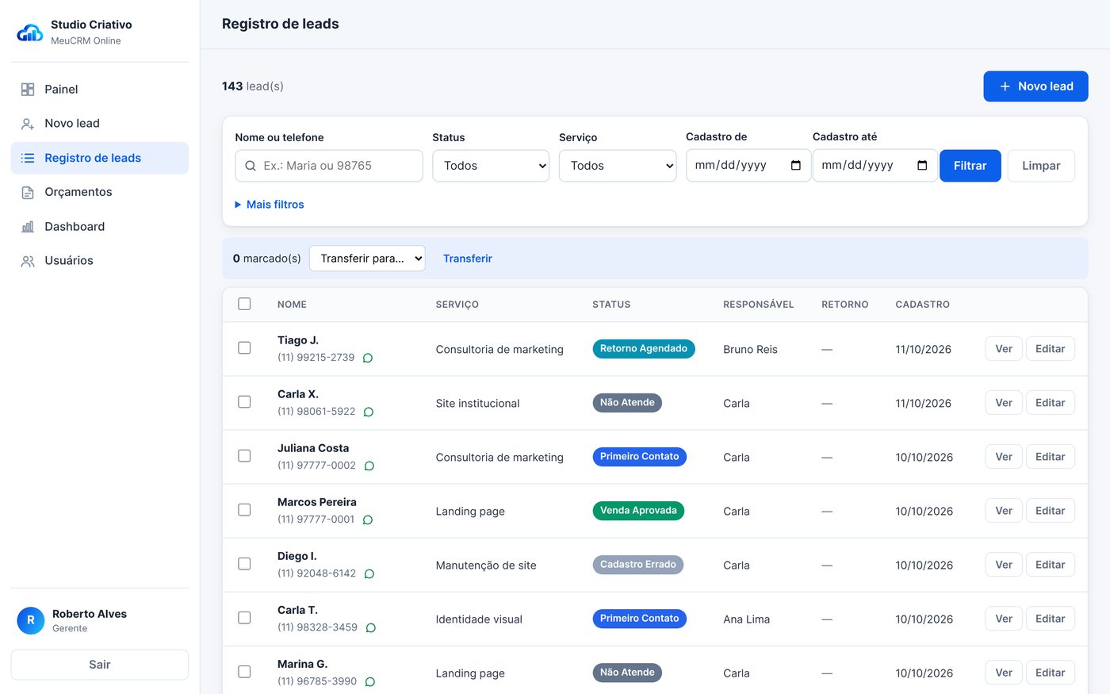Click the WhatsApp icon beside Carla X.'s phone
Viewport: 1110px width, 694px height.
(369, 412)
